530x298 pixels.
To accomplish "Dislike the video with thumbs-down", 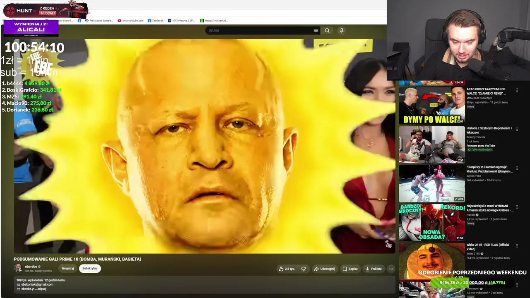I will click(x=304, y=269).
